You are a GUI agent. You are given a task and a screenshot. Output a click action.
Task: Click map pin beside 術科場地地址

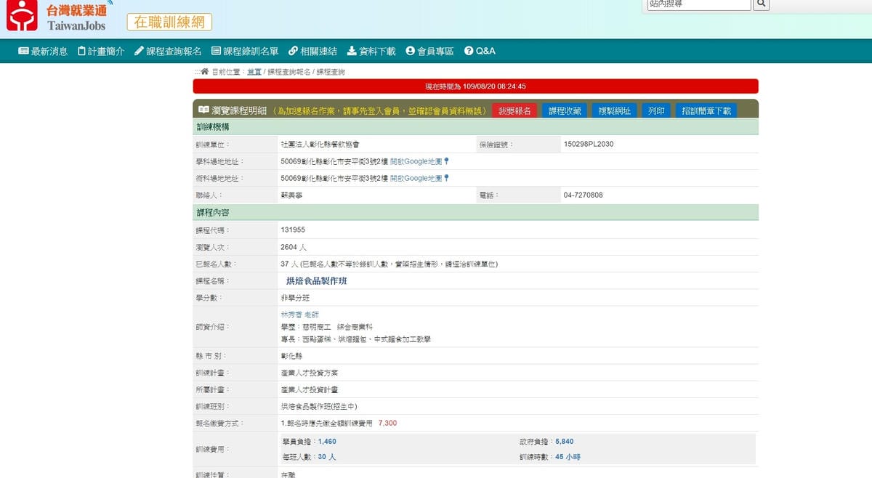[x=446, y=178]
